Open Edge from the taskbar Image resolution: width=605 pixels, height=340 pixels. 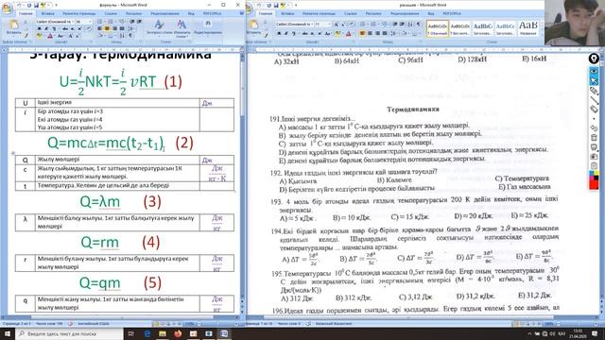(147, 333)
